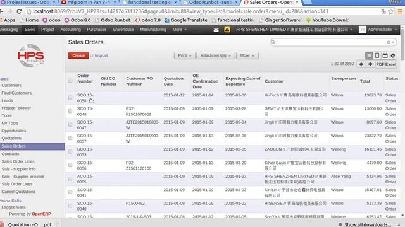Export list using PDF button

[380, 64]
